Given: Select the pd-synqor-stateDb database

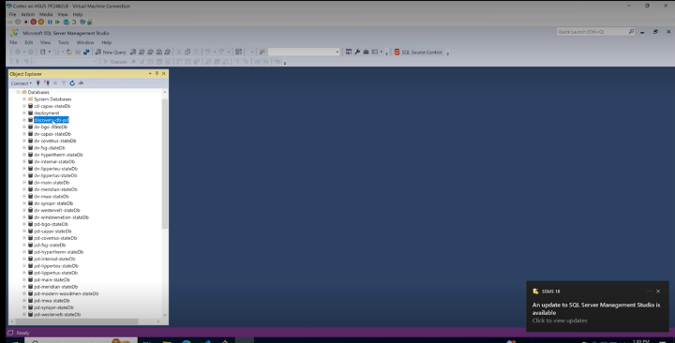Looking at the screenshot, I should [x=53, y=307].
